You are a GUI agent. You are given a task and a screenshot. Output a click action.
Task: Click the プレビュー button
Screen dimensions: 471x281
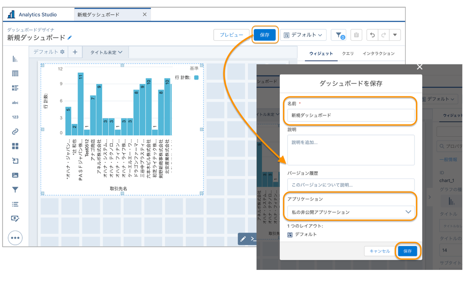231,35
